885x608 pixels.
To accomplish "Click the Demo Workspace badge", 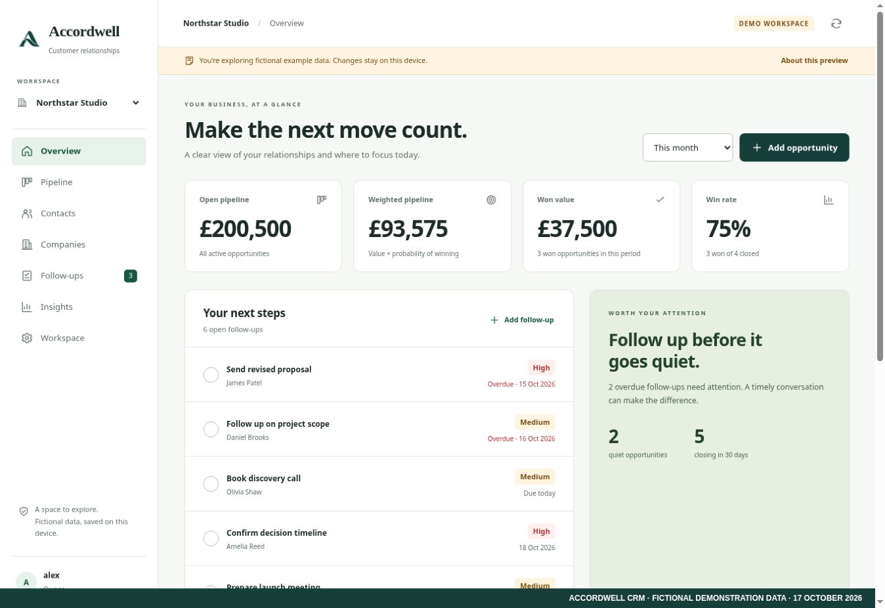I will click(773, 24).
